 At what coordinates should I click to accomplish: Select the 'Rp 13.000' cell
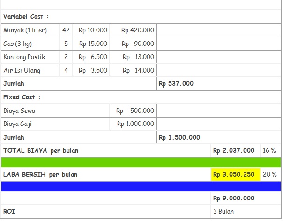click(134, 57)
